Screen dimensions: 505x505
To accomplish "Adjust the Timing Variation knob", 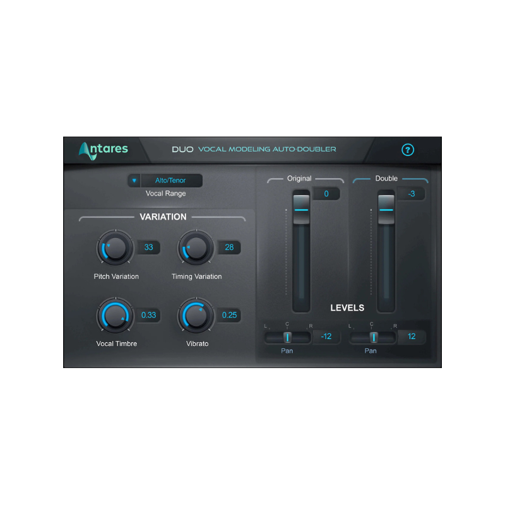I will (x=197, y=249).
